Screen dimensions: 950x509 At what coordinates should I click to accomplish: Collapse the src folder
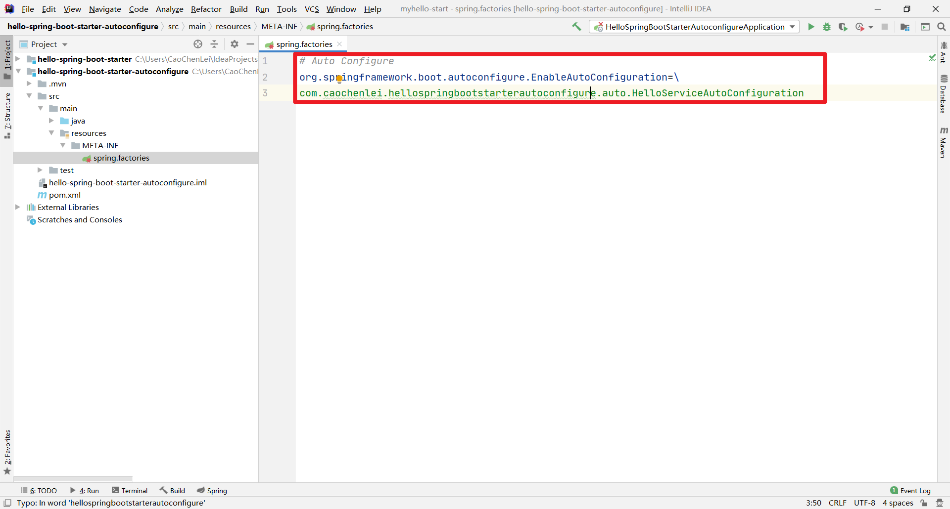tap(29, 96)
